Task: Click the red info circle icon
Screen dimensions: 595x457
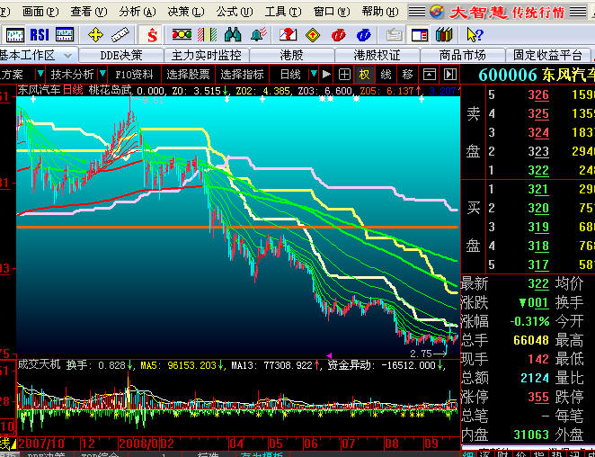Action: coord(338,35)
